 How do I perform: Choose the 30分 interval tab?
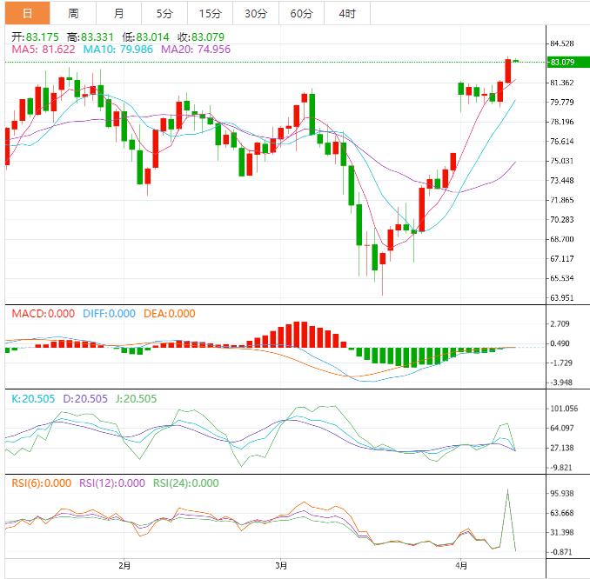[256, 13]
